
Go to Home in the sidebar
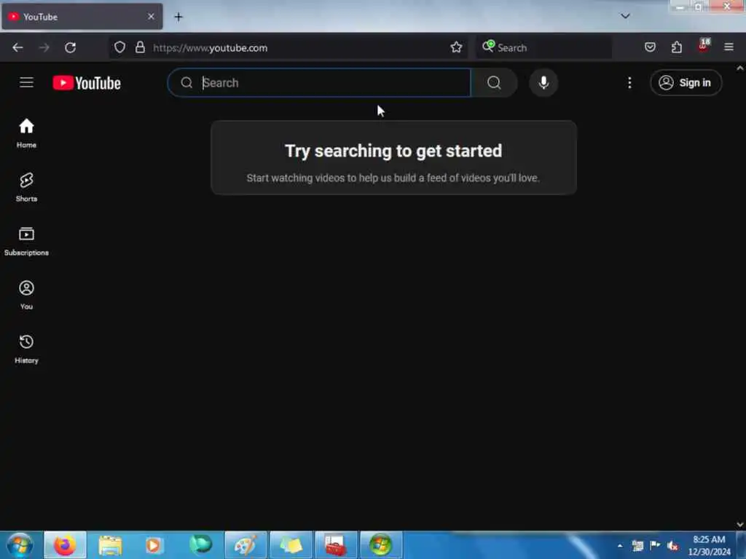[27, 133]
